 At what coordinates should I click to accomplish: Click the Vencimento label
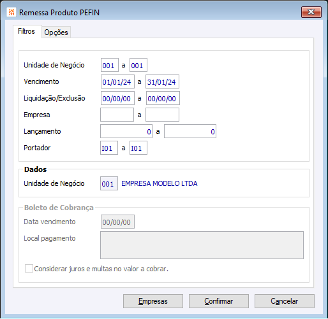coord(41,82)
